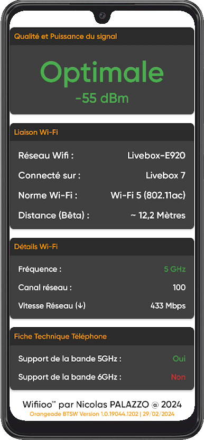Tap the Livebox-E920 network name
Viewport: 204px width, 440px height.
pos(156,156)
